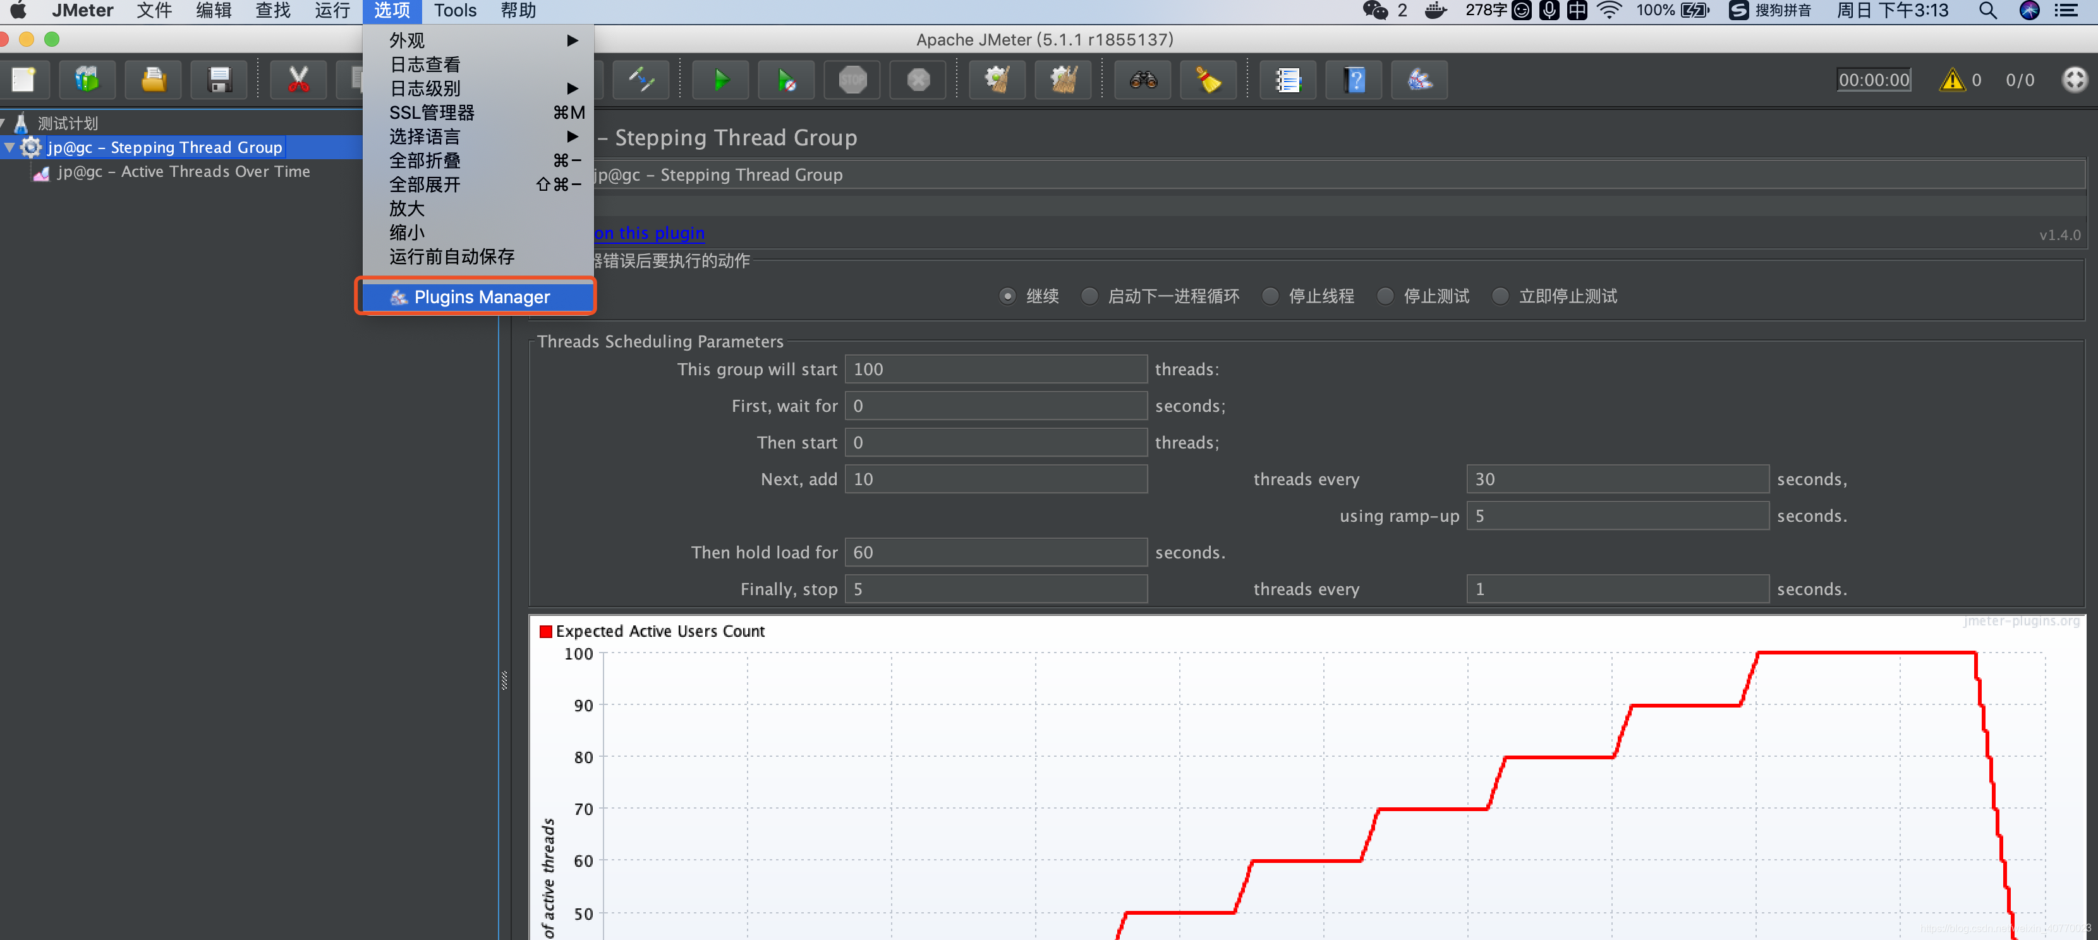
Task: Choose SSL管理器 menu entry
Action: 478,112
